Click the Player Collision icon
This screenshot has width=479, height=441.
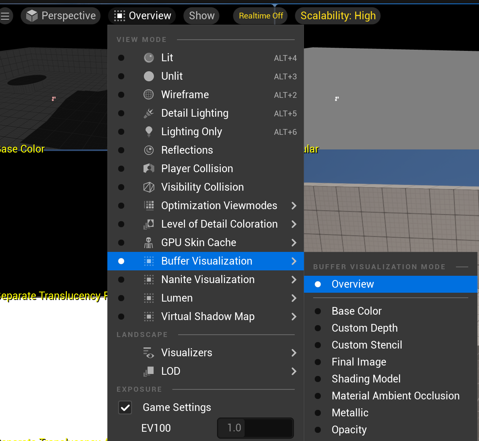[149, 169]
